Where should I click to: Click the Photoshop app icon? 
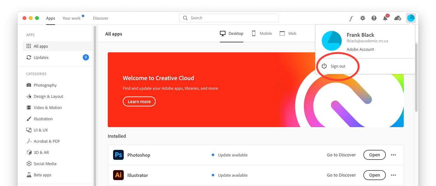coord(118,155)
